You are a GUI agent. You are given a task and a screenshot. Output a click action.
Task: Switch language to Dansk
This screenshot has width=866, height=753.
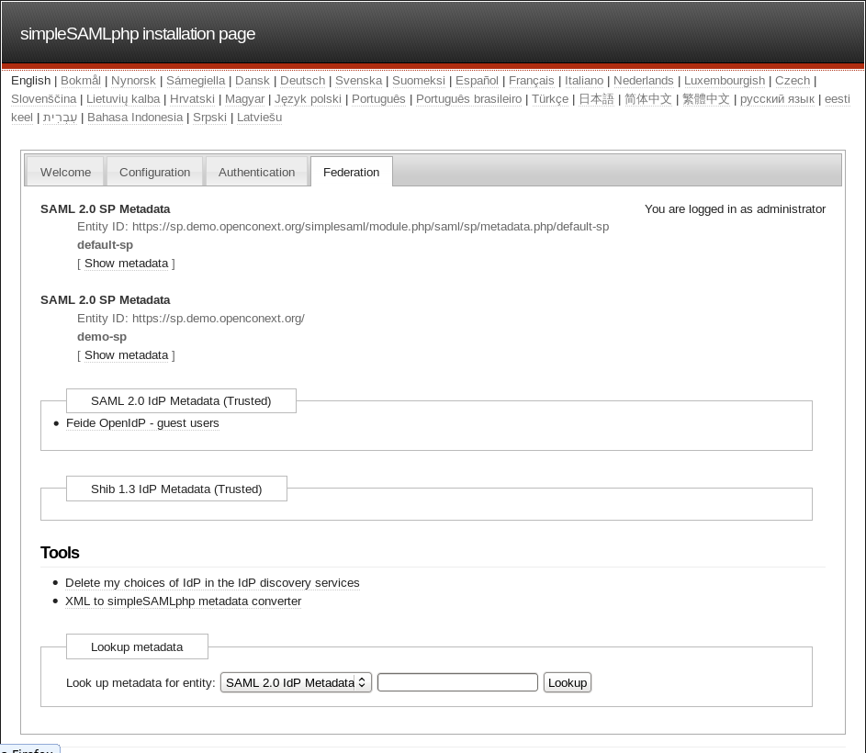(x=253, y=81)
